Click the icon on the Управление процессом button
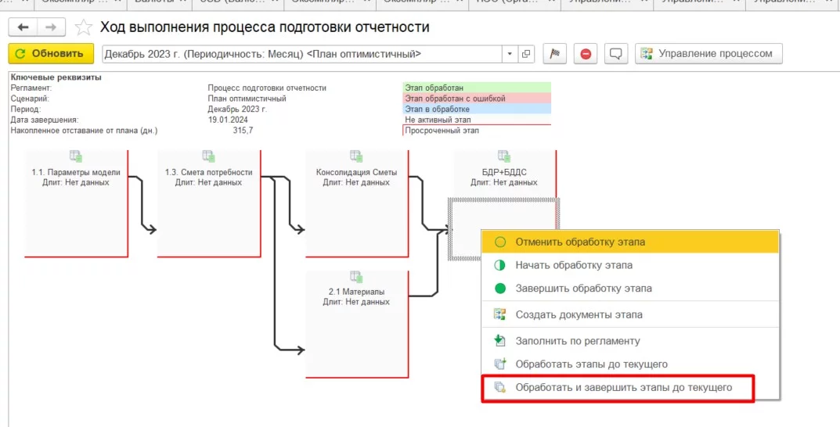This screenshot has height=427, width=840. coord(647,53)
